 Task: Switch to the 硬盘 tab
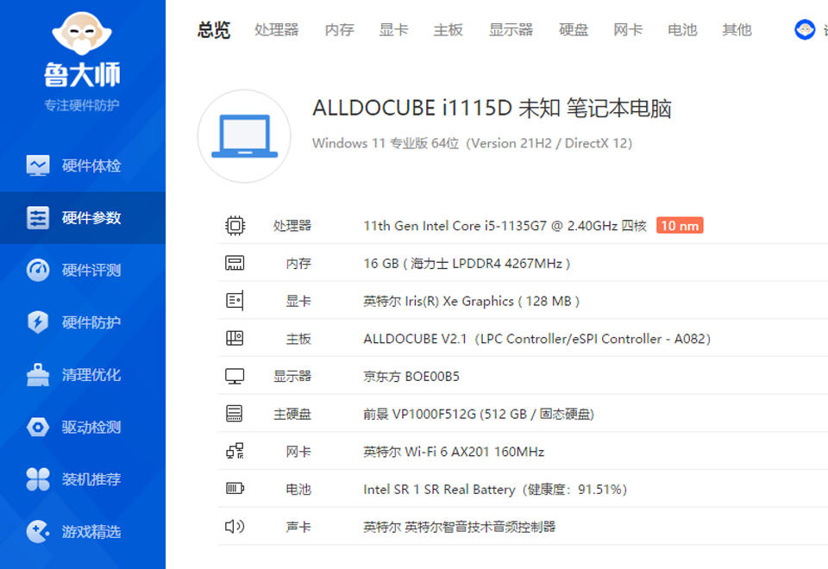pos(574,30)
